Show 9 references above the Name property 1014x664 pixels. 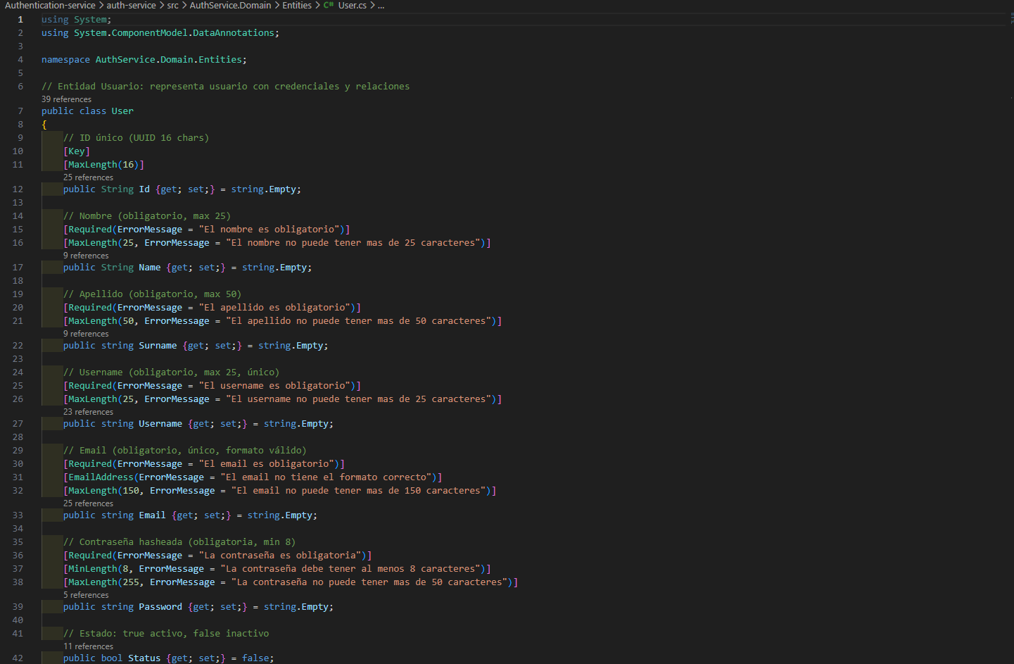pyautogui.click(x=86, y=256)
